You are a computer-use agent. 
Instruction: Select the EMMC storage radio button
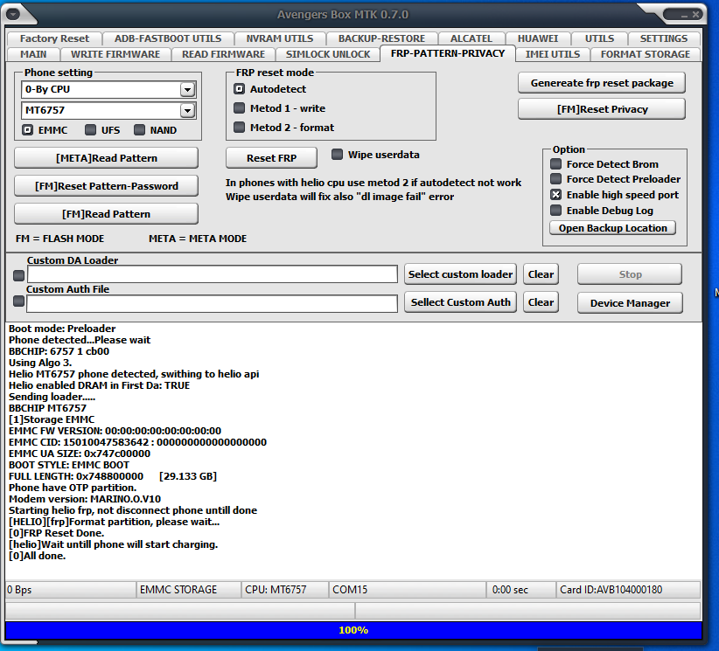tap(27, 130)
